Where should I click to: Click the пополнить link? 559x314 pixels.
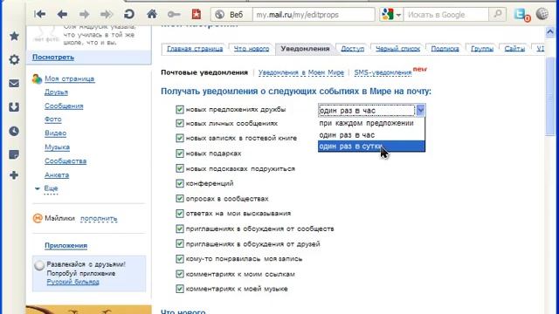99,218
